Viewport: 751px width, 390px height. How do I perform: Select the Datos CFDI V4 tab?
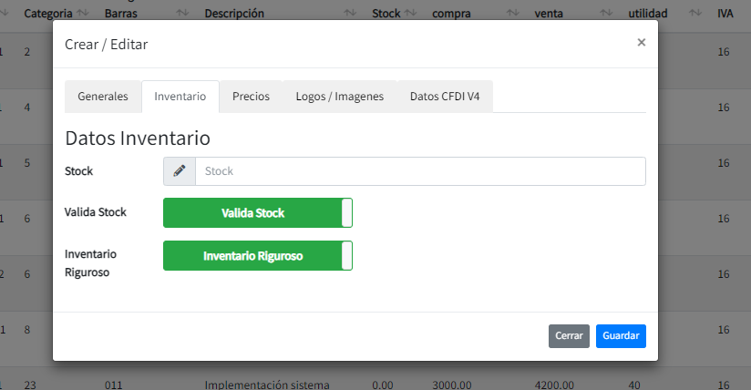coord(445,97)
